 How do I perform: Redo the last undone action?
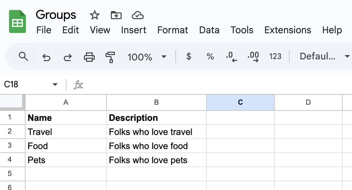(68, 57)
